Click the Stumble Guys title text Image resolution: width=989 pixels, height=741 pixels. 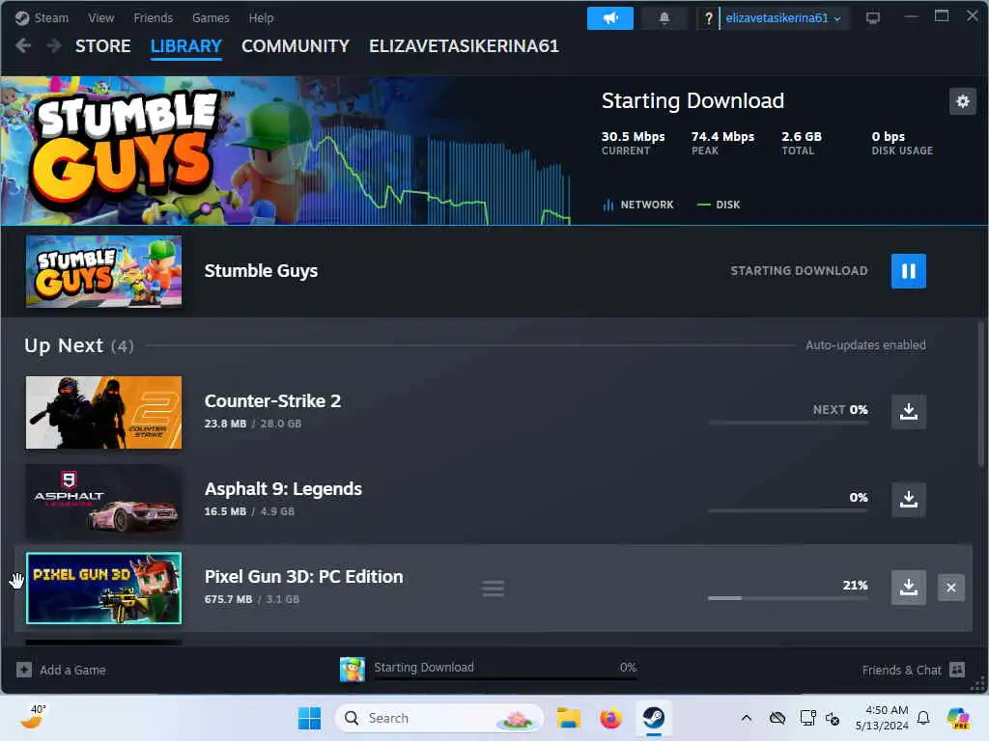[261, 271]
